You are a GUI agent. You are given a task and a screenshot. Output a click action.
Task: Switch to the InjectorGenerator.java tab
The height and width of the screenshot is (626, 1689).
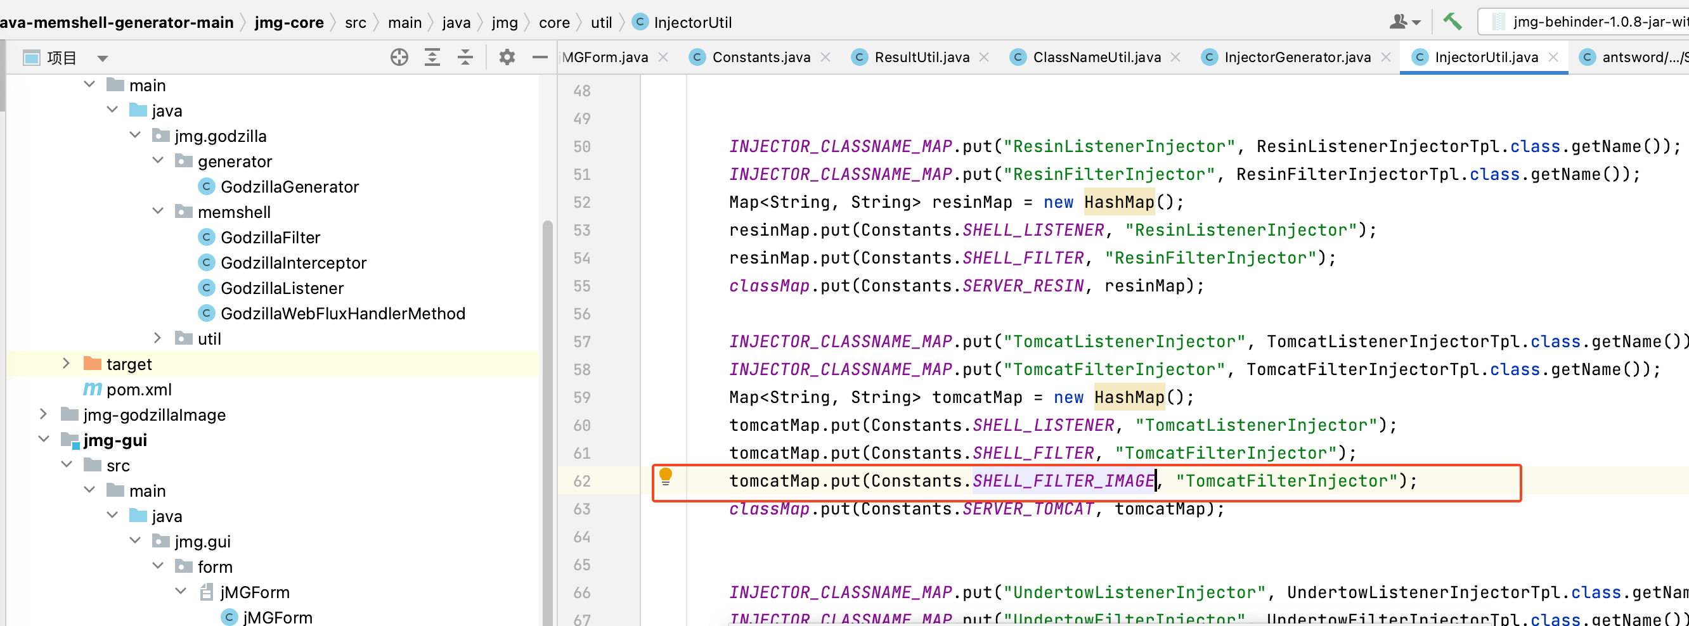[1297, 57]
